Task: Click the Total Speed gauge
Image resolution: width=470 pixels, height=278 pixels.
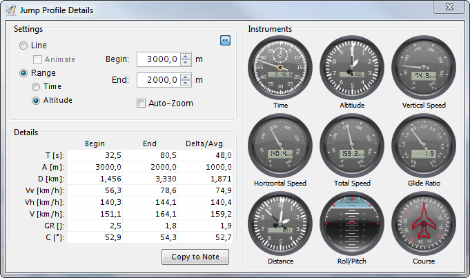Action: click(352, 146)
